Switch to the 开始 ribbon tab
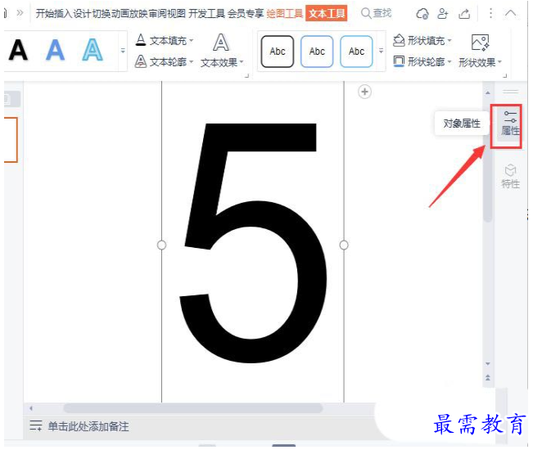 (45, 14)
